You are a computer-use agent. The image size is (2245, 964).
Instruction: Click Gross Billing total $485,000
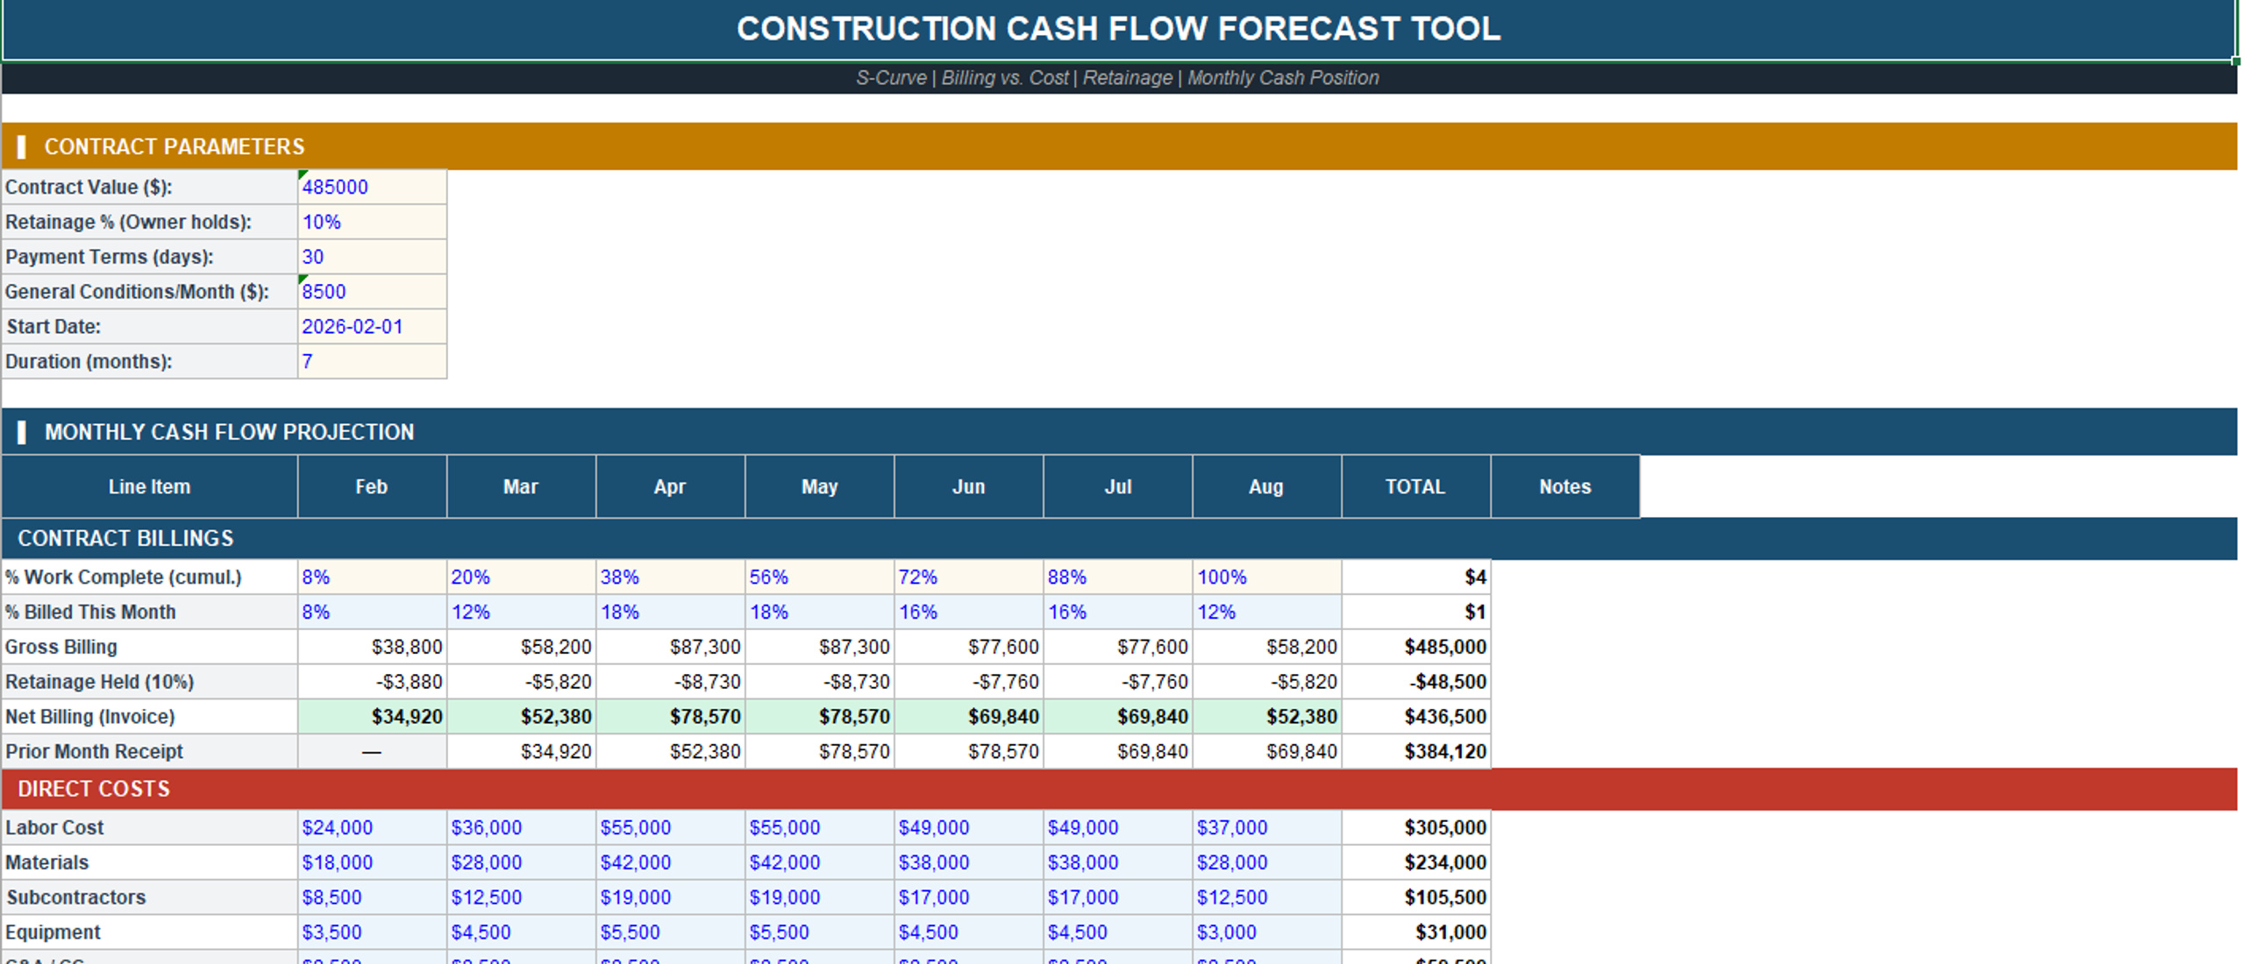pyautogui.click(x=1415, y=647)
